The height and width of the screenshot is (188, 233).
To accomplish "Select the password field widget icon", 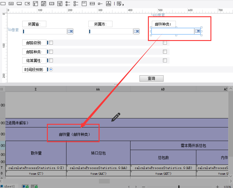I will click(92, 4).
